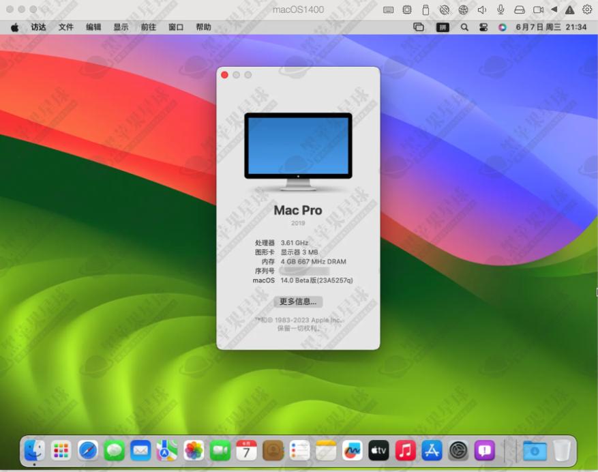The width and height of the screenshot is (598, 472).
Task: Click the crossed-out network globe icon
Action: click(445, 10)
